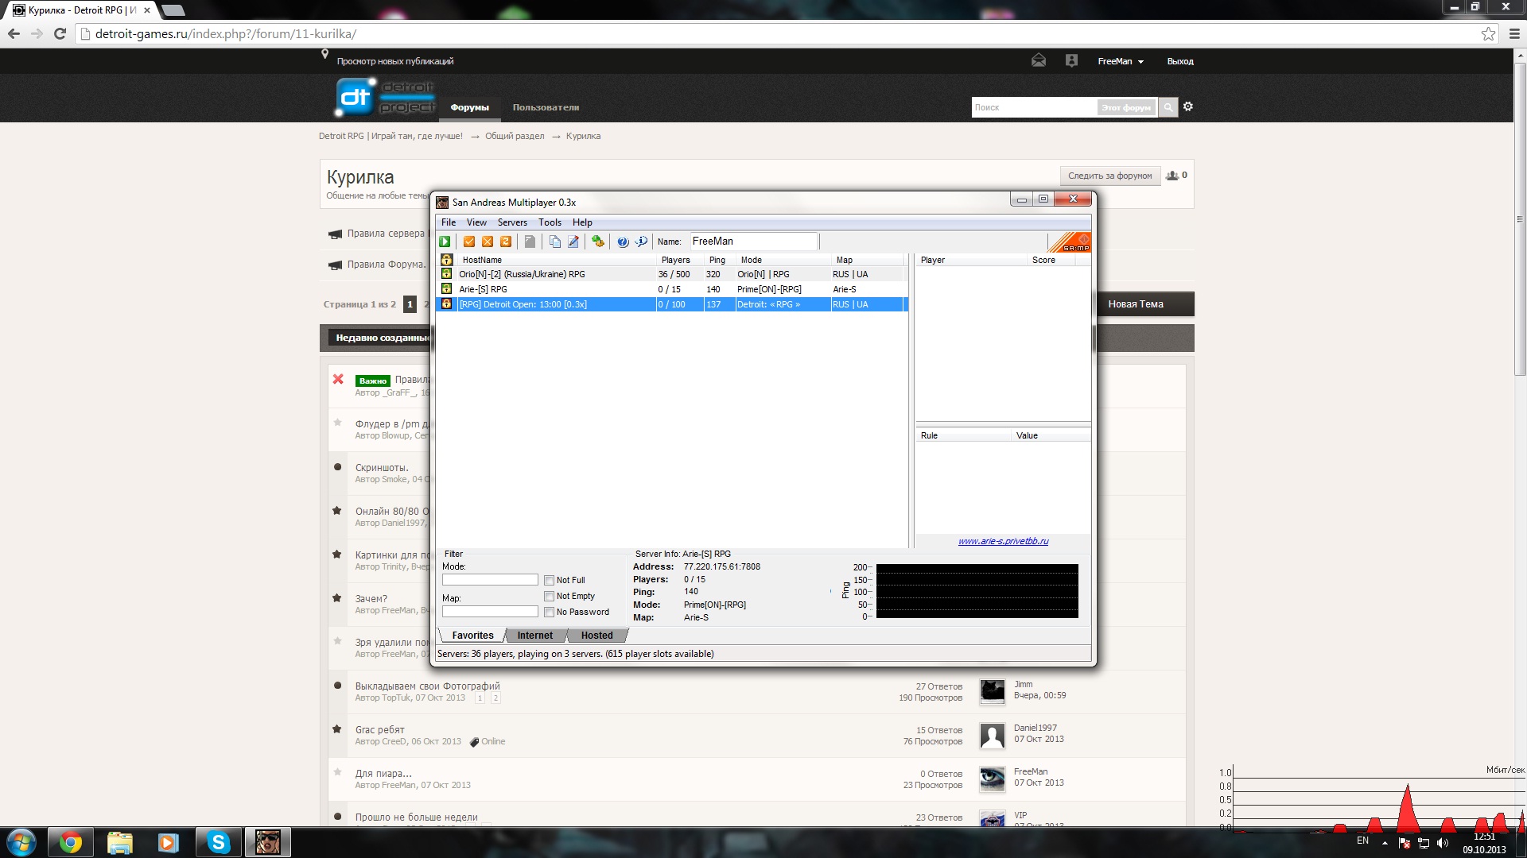The width and height of the screenshot is (1527, 858).
Task: Click the forum search magnifier button
Action: point(1168,107)
